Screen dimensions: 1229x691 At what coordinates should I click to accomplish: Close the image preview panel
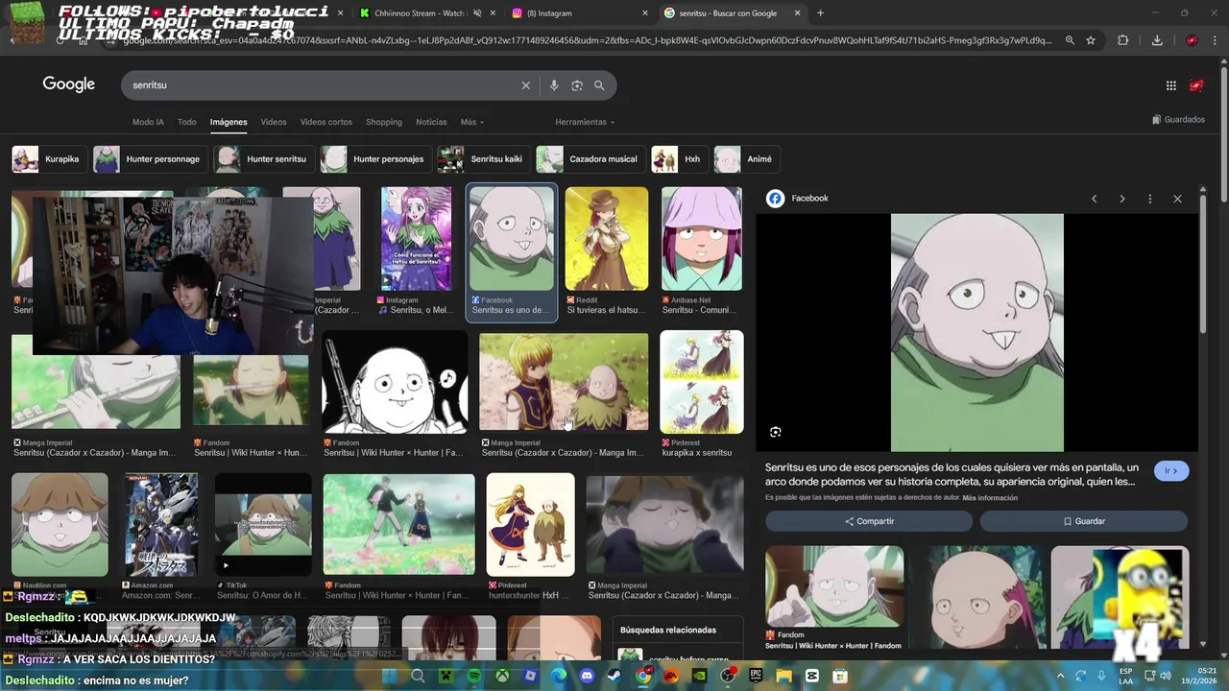tap(1177, 199)
